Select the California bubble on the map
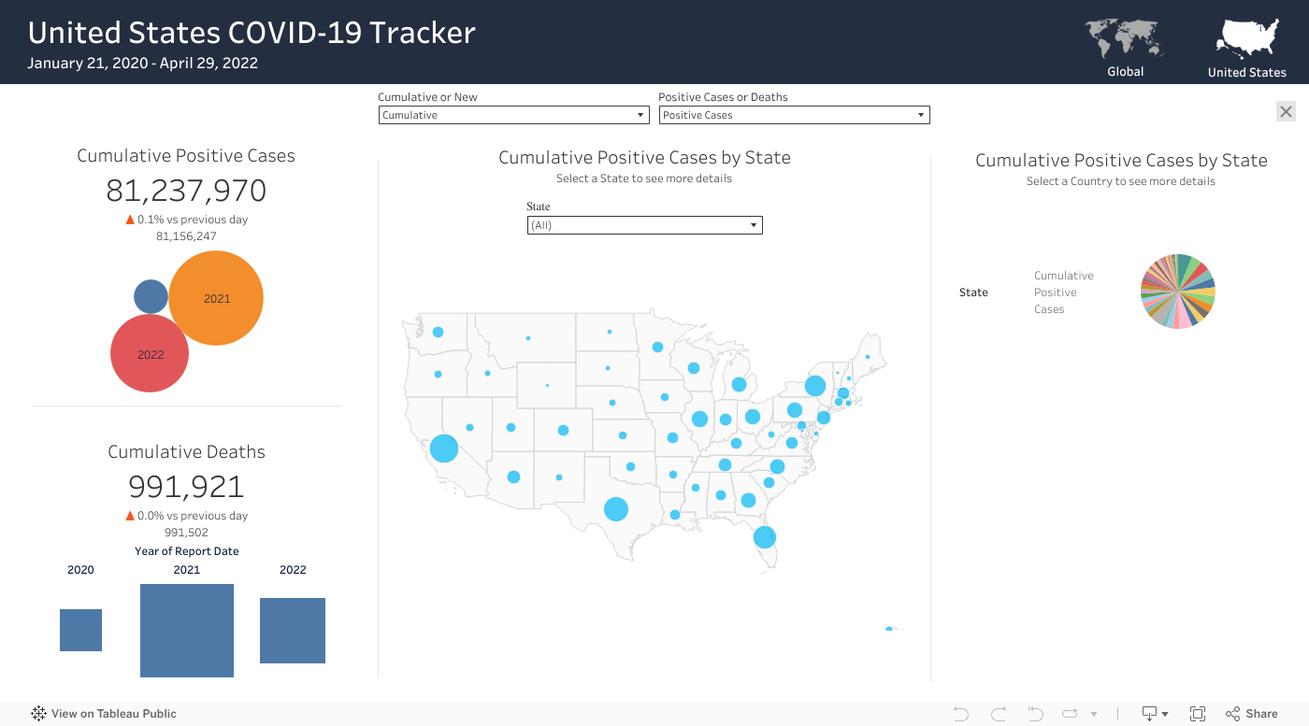Screen dimensions: 1309x726 (x=444, y=448)
